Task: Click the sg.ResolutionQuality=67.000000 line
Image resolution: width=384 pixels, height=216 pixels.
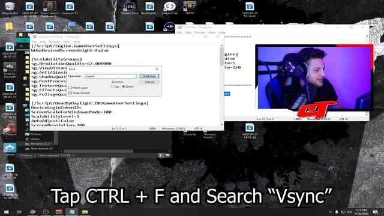Action: (x=71, y=64)
